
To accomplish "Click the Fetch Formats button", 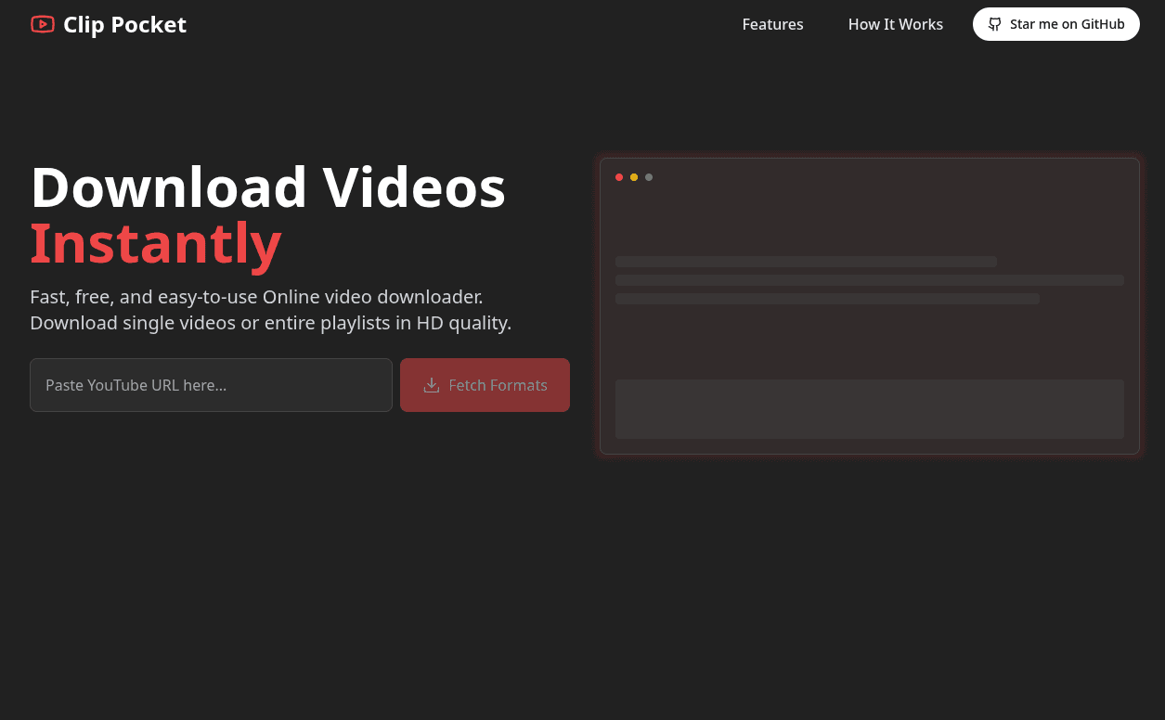I will (x=485, y=385).
